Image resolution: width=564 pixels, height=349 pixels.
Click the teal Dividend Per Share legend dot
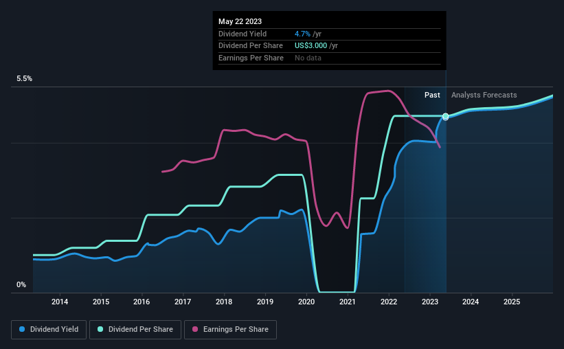100,329
